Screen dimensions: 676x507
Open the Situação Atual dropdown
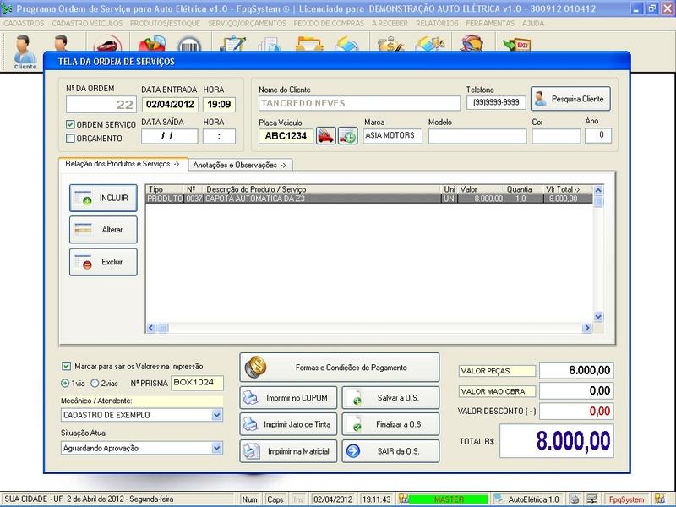[x=217, y=448]
